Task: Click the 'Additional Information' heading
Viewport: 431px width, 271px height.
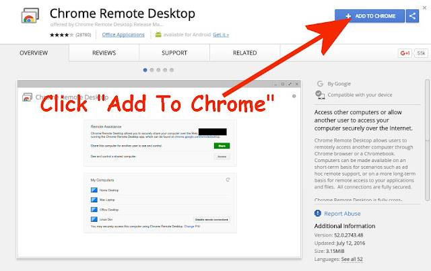Action: 345,226
